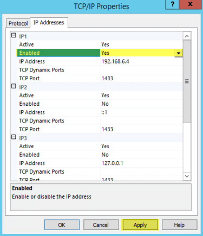Viewport: 203px width, 236px height.
Task: Select the IP Addresses tab
Action: point(49,23)
